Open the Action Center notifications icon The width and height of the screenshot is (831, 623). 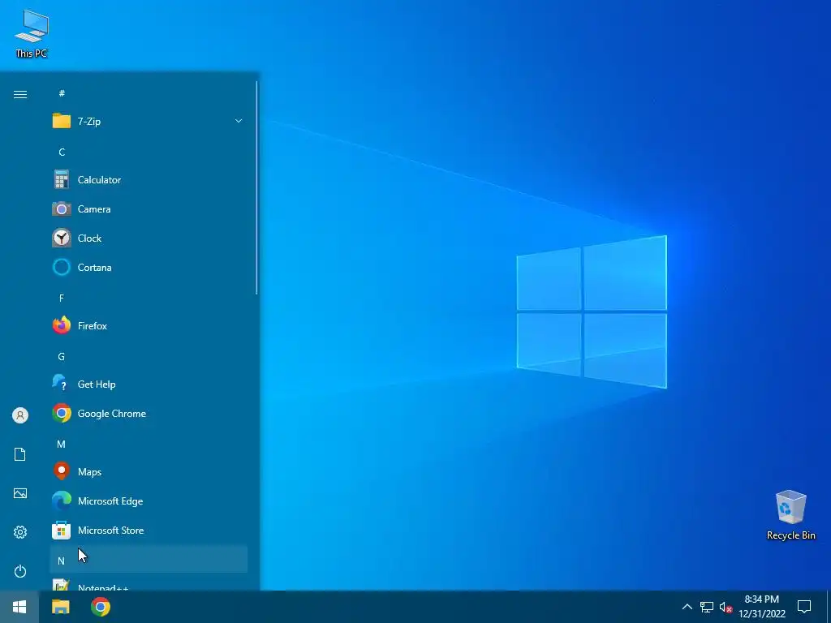[804, 607]
